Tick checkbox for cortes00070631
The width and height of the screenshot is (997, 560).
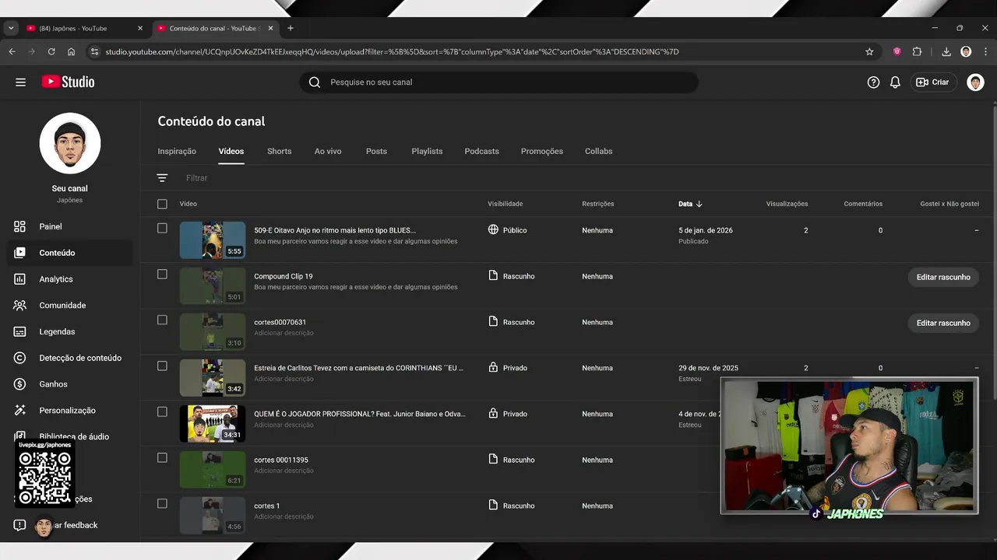(162, 320)
